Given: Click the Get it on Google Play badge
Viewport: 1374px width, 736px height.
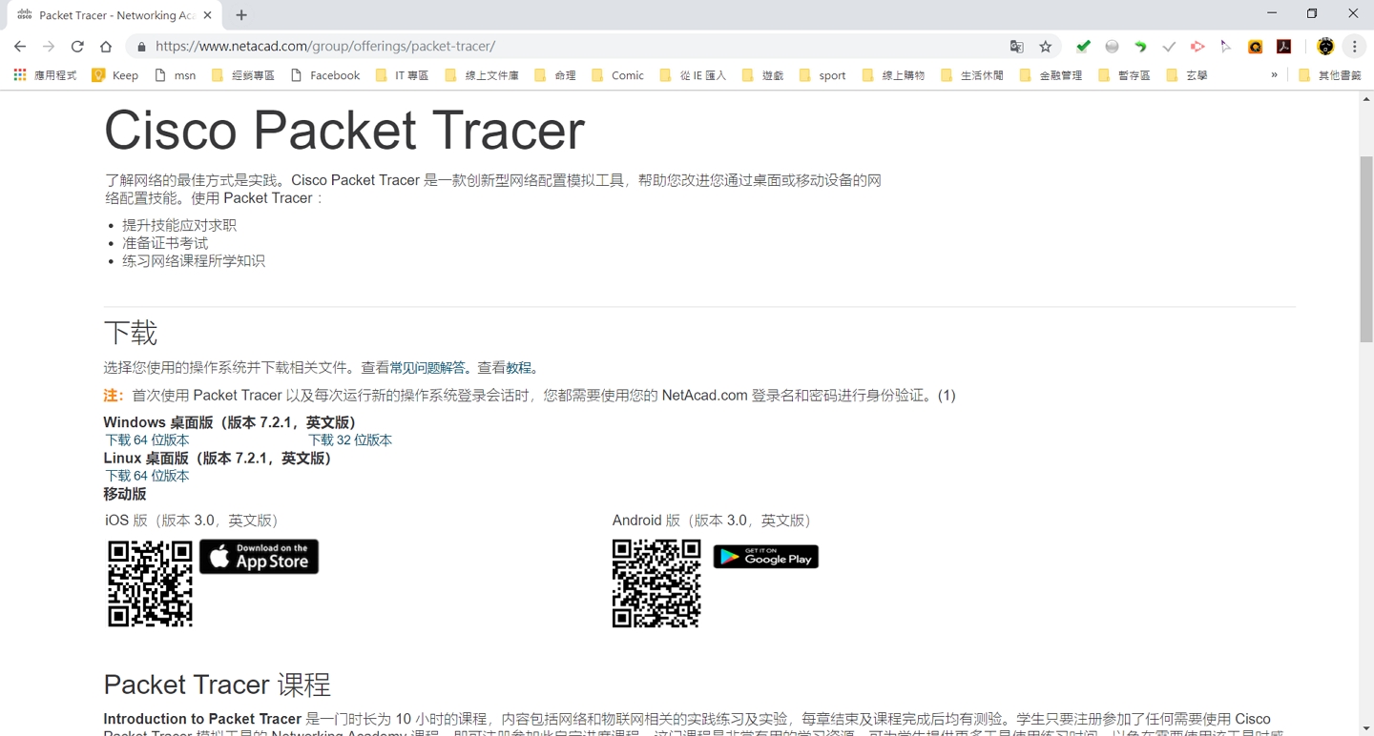Looking at the screenshot, I should [766, 557].
